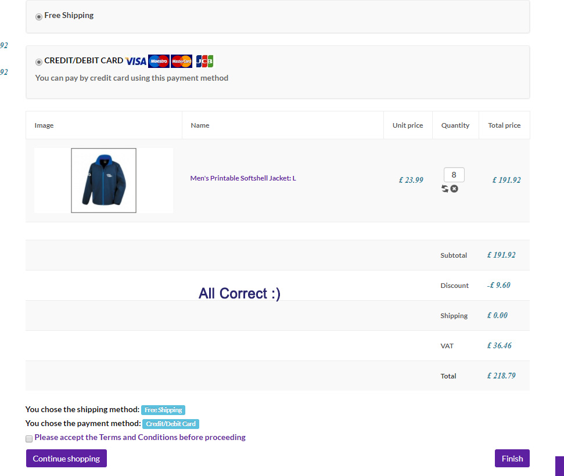Click the Credit/Debit Card chosen method badge
The width and height of the screenshot is (564, 476).
[171, 424]
